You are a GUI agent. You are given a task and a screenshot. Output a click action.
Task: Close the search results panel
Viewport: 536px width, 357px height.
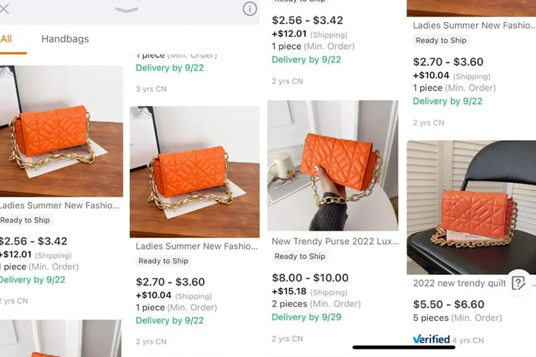coord(4,10)
